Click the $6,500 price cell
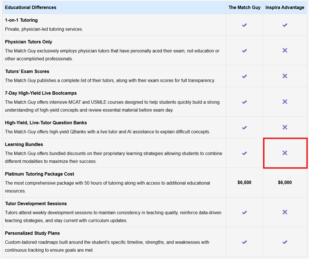309x259 pixels. tap(244, 182)
